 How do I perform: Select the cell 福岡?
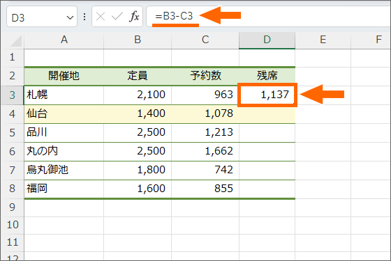[x=64, y=189]
